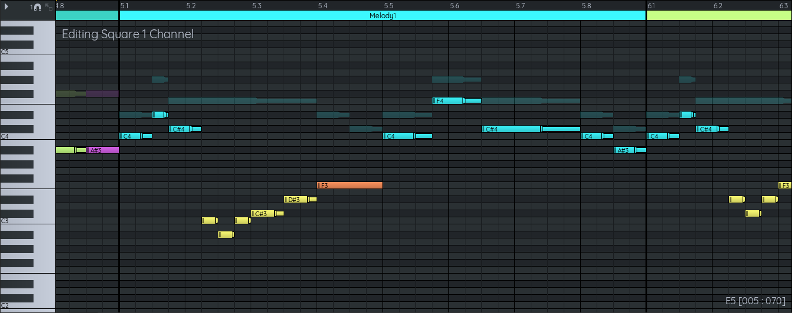Viewport: 792px width, 313px height.
Task: Select the orange F3 note
Action: [350, 186]
